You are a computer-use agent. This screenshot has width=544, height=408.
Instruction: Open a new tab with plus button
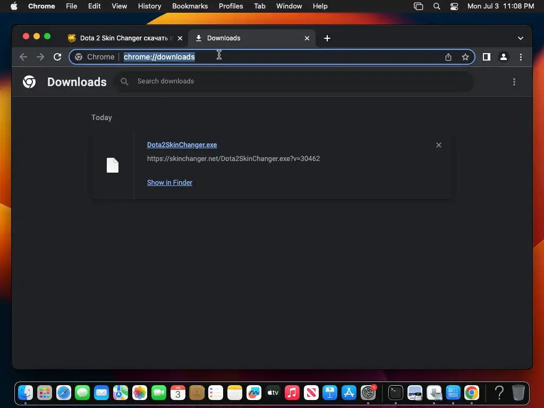point(327,38)
